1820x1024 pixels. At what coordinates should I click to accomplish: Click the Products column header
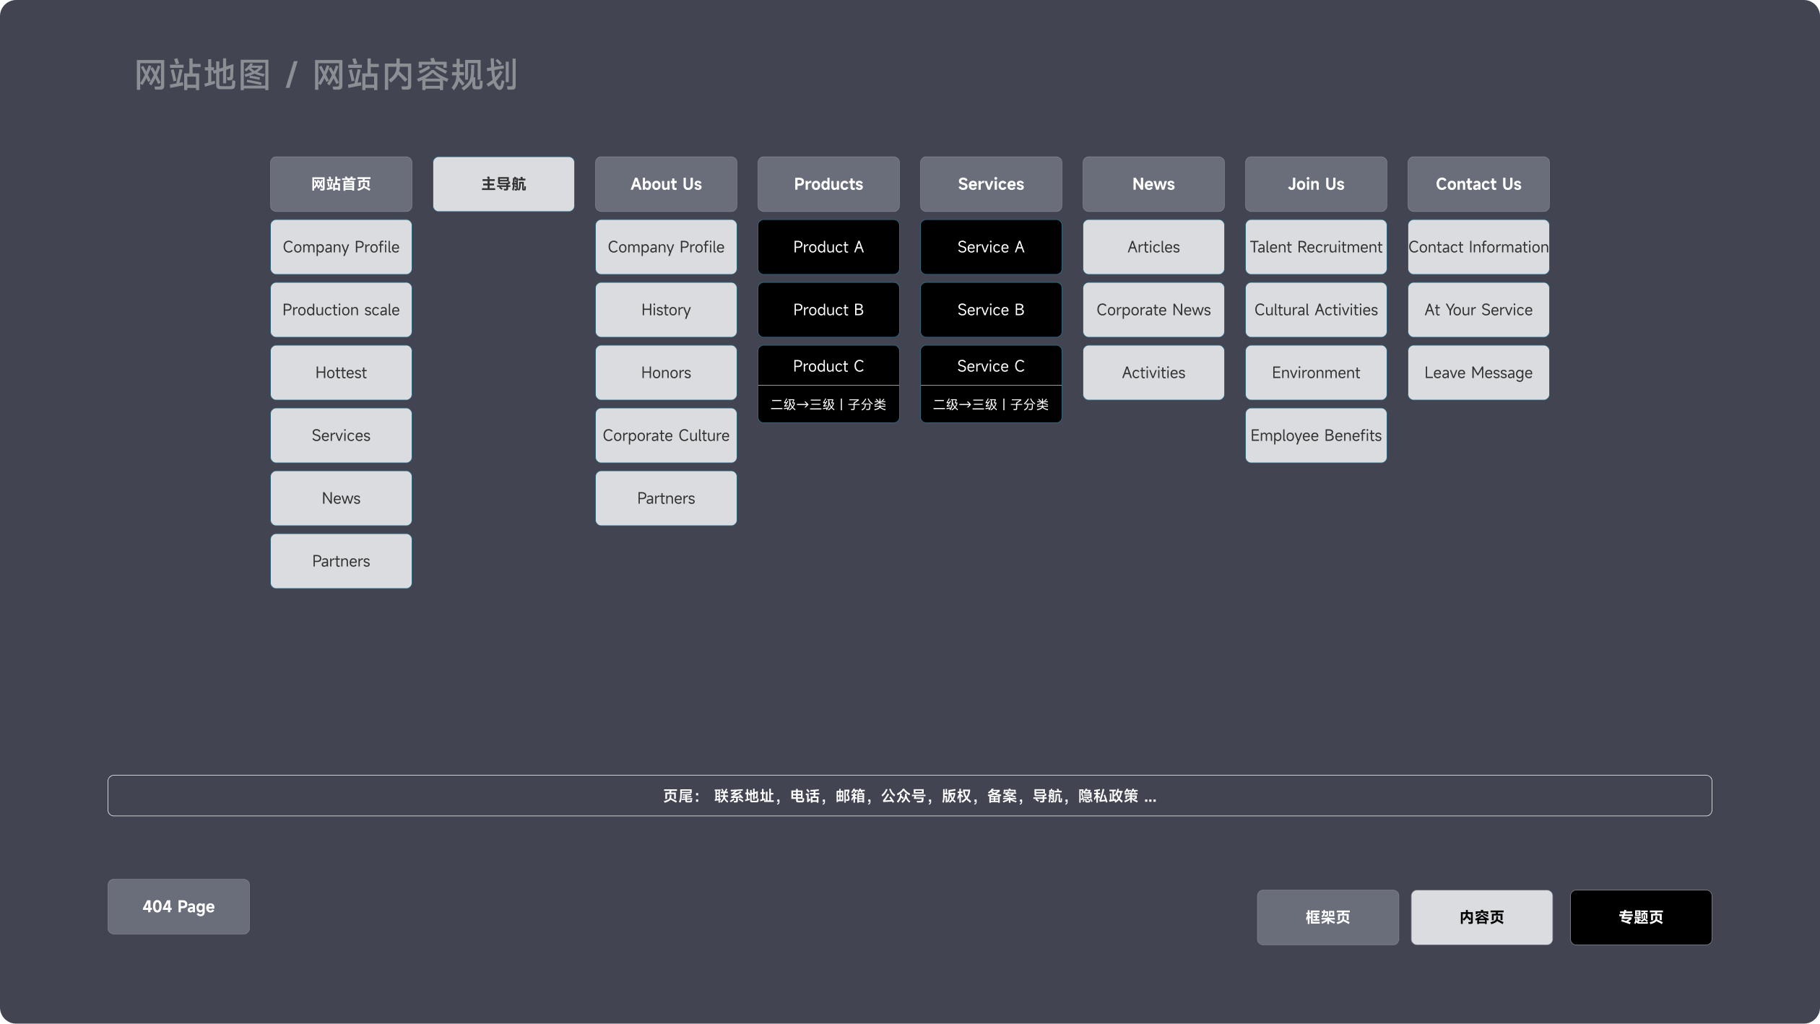(828, 184)
